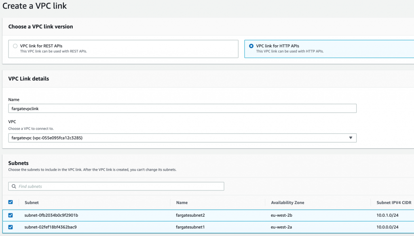This screenshot has height=236, width=414.
Task: Click the VPC Link details section heading
Action: [x=28, y=79]
